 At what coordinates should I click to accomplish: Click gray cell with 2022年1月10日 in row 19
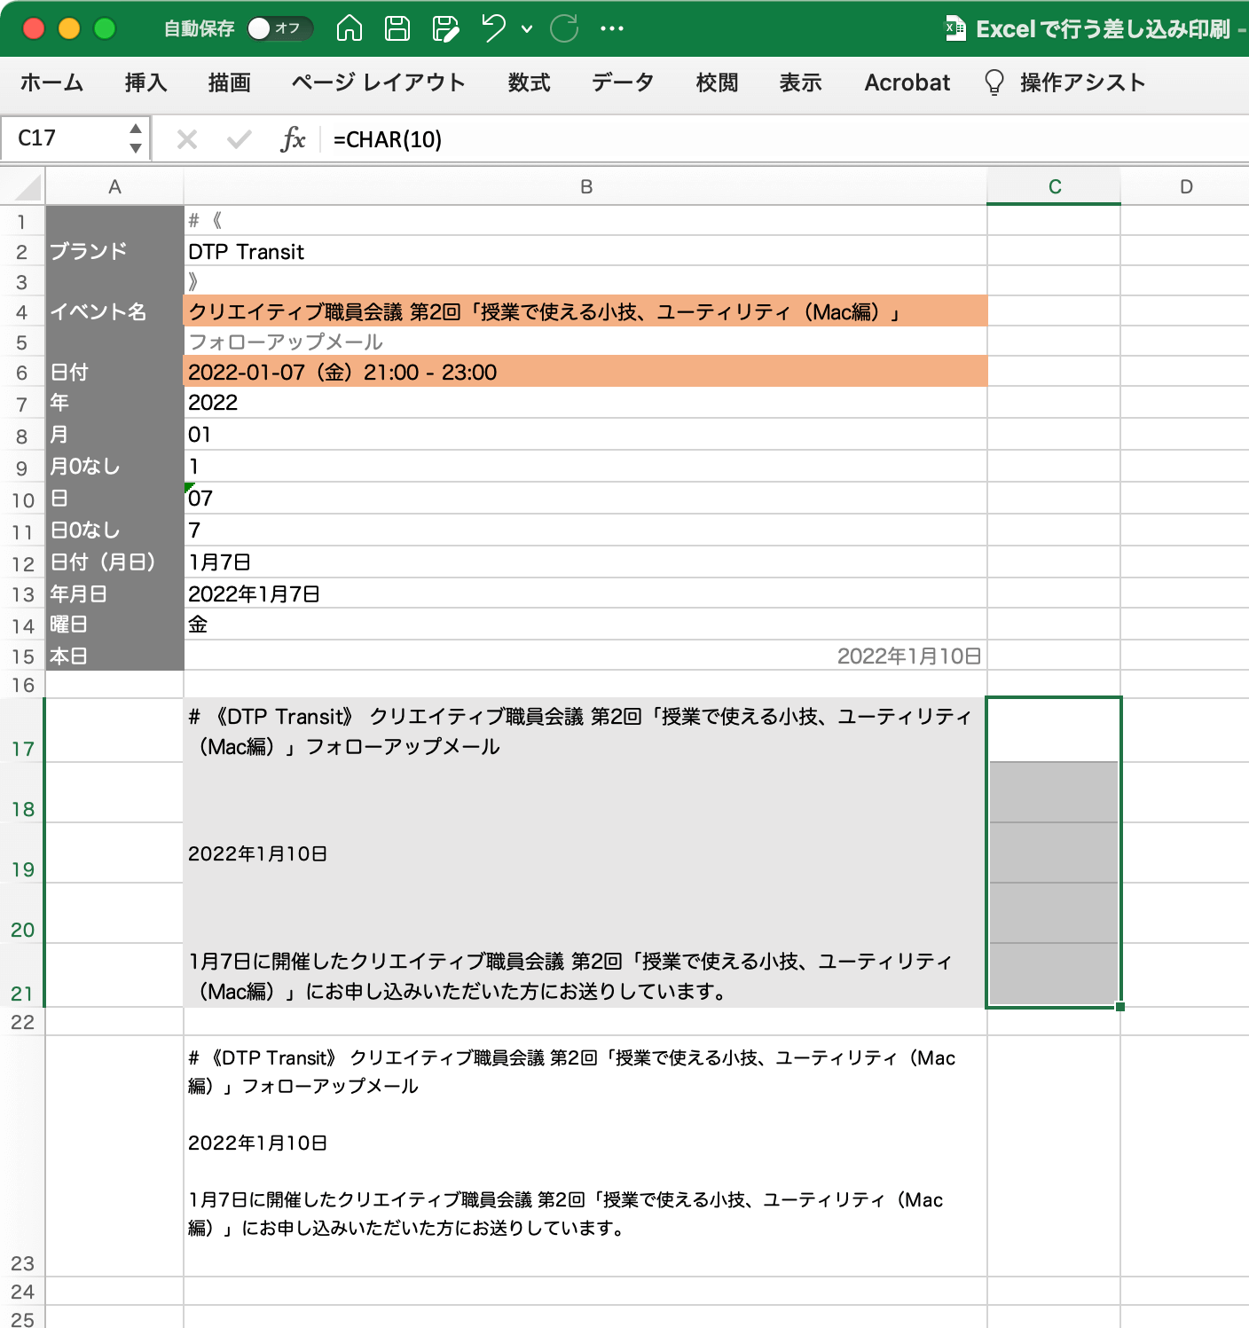pos(585,853)
